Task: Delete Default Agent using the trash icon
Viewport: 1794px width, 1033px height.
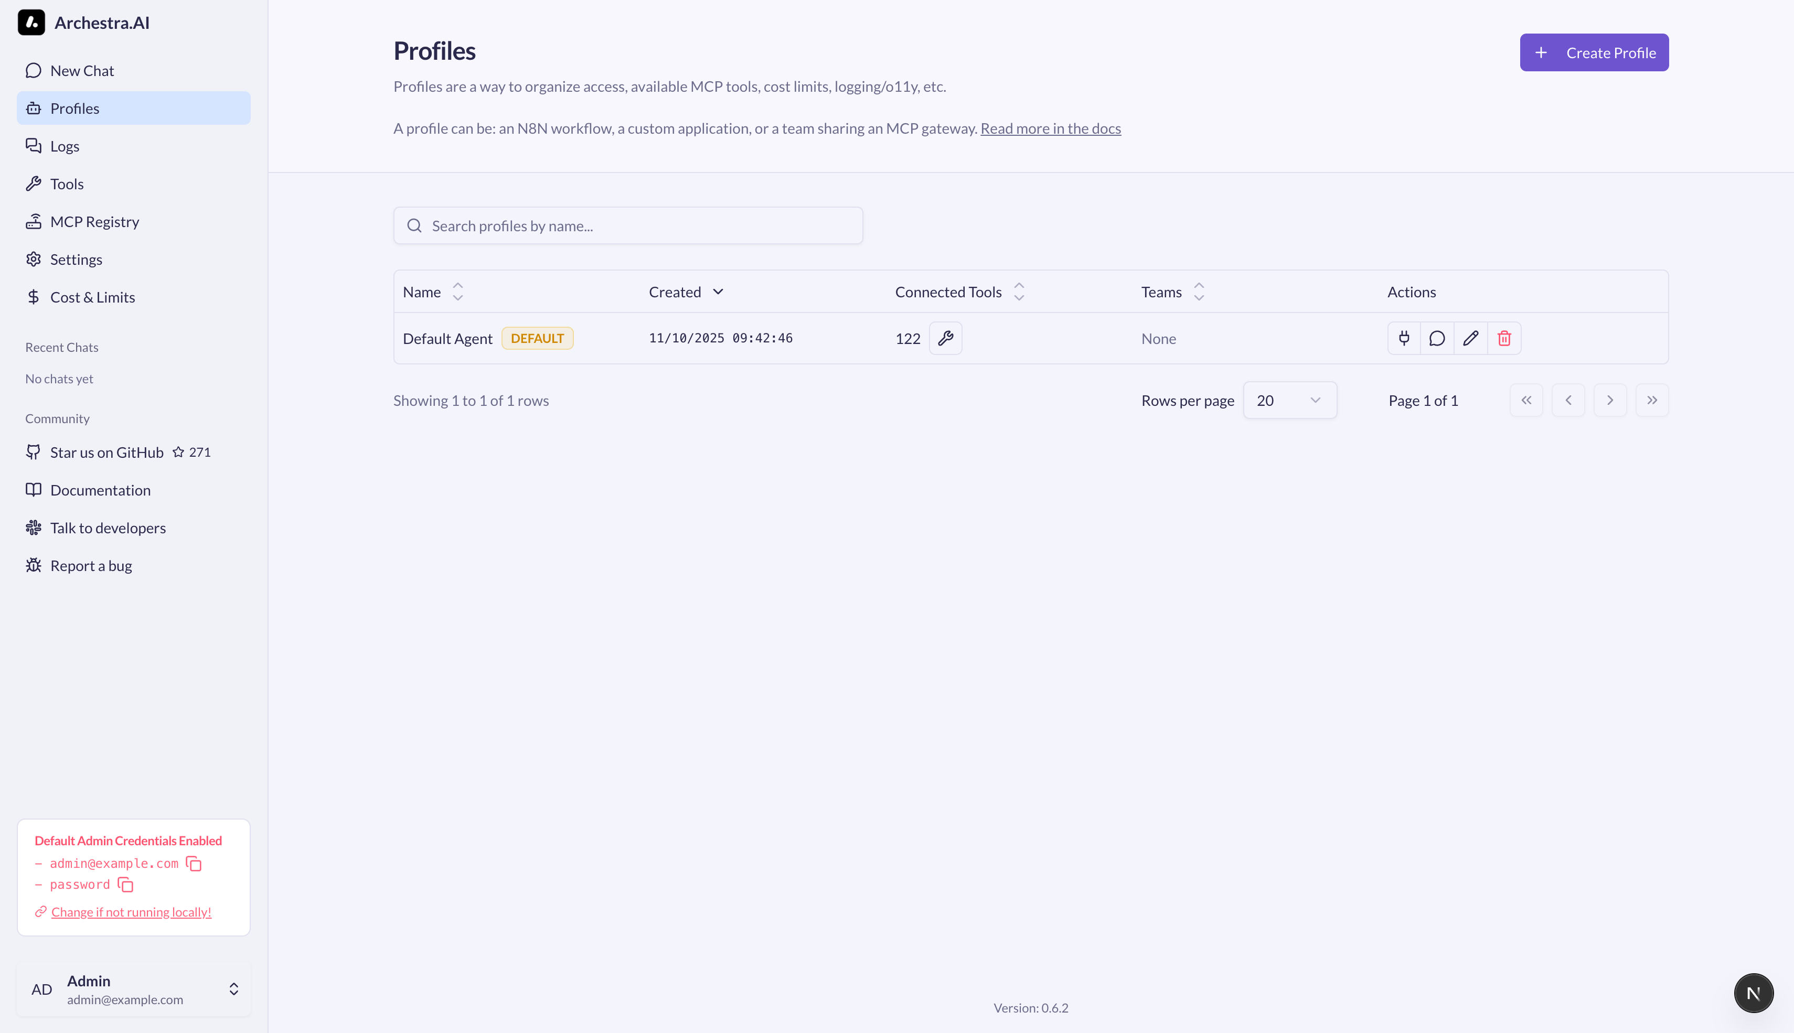Action: 1504,338
